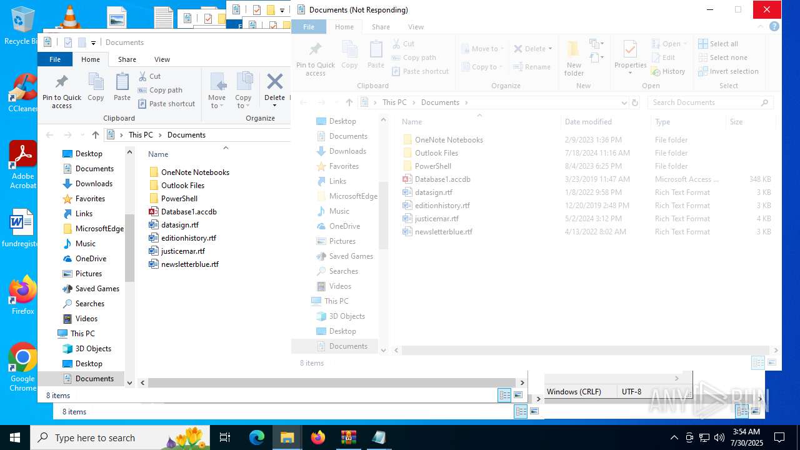Viewport: 800px width, 450px height.
Task: Click Task View icon on taskbar
Action: tap(225, 437)
